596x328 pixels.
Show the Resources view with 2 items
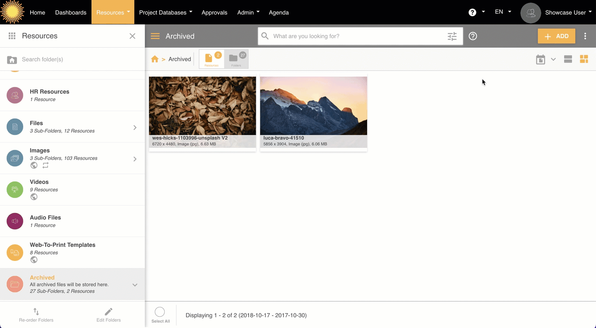[211, 59]
